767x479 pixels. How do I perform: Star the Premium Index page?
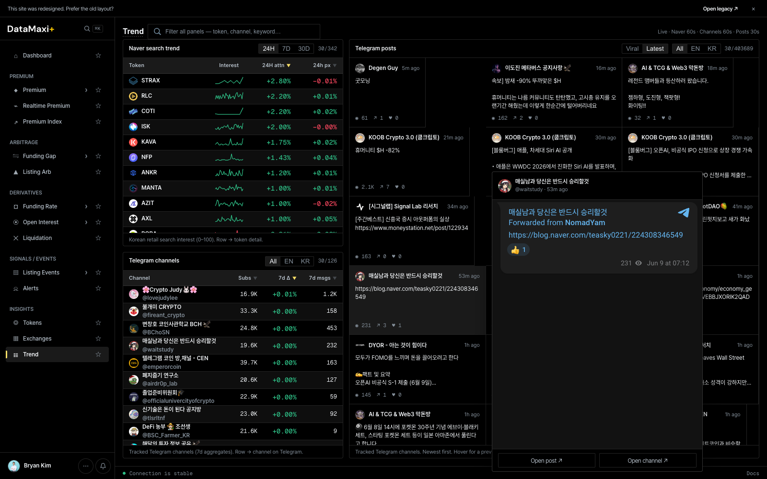pyautogui.click(x=98, y=122)
